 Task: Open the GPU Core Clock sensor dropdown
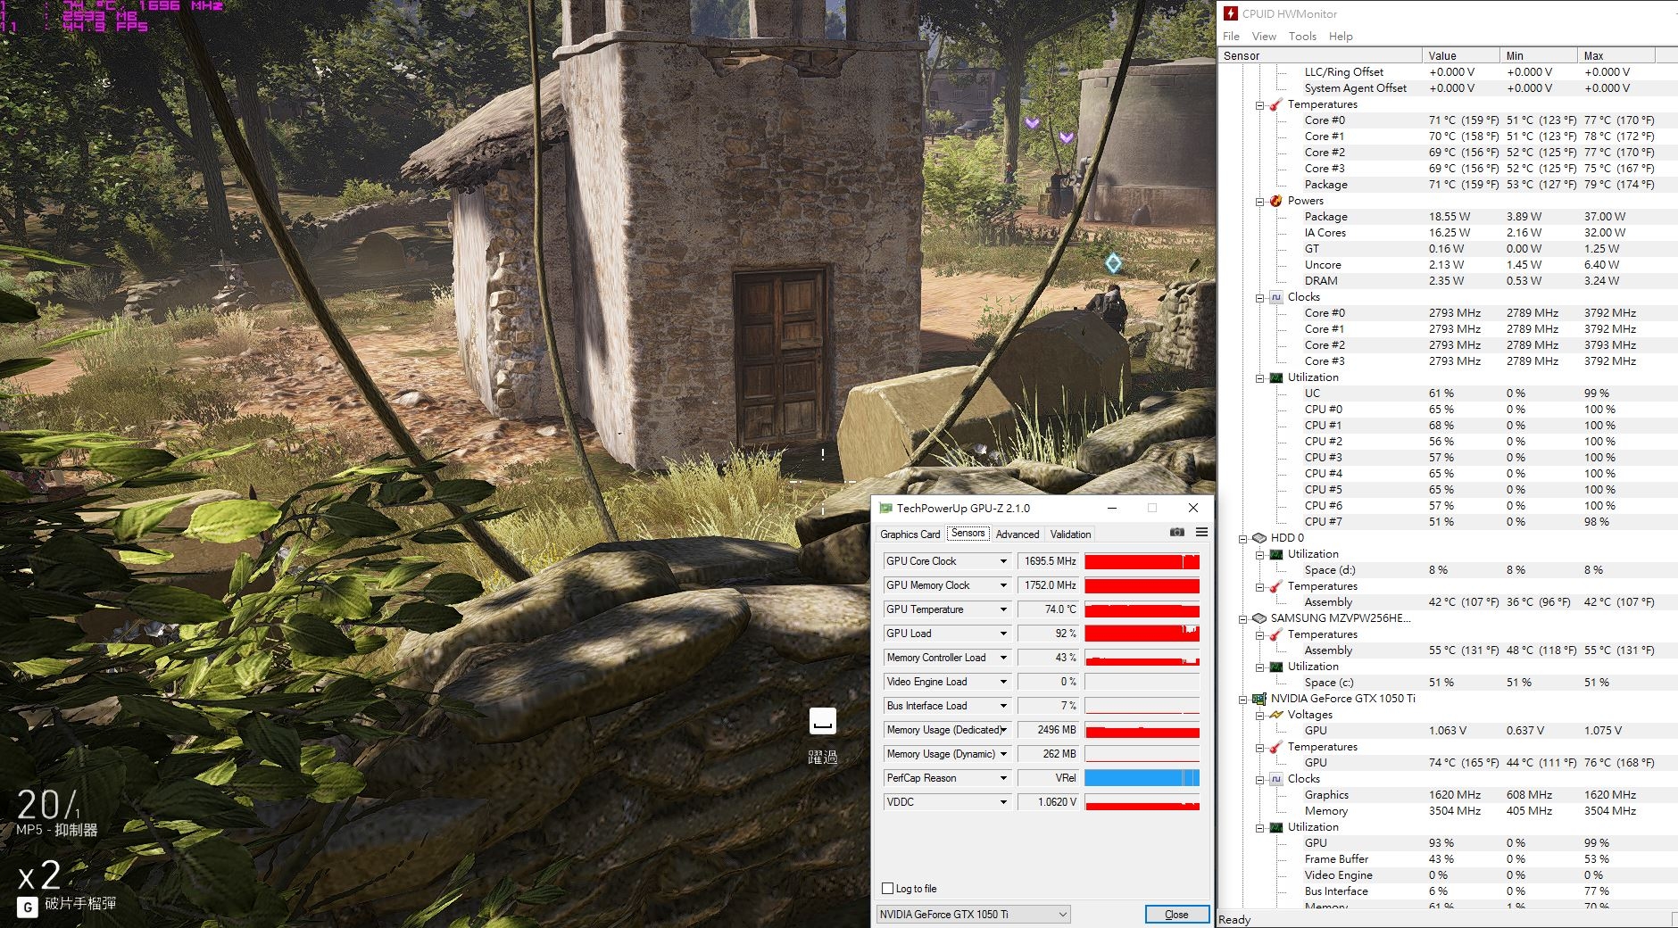point(1003,561)
